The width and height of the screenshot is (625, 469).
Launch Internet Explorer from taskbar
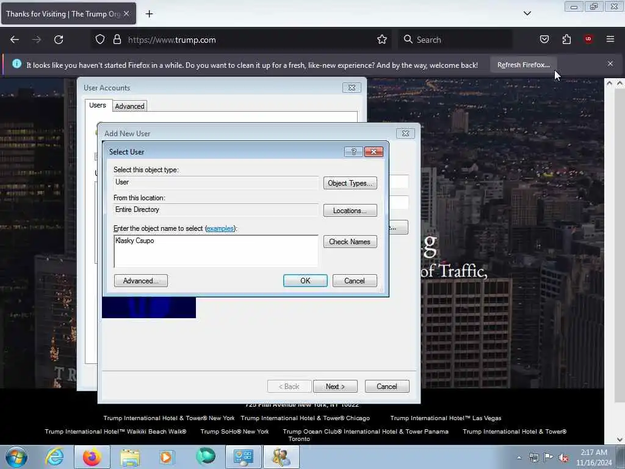coord(54,457)
